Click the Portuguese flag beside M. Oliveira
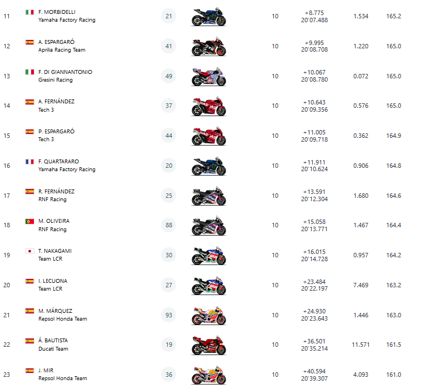The height and width of the screenshot is (389, 440). click(x=29, y=221)
